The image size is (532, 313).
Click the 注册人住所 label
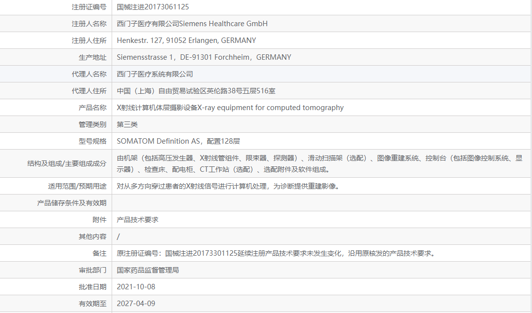(89, 40)
